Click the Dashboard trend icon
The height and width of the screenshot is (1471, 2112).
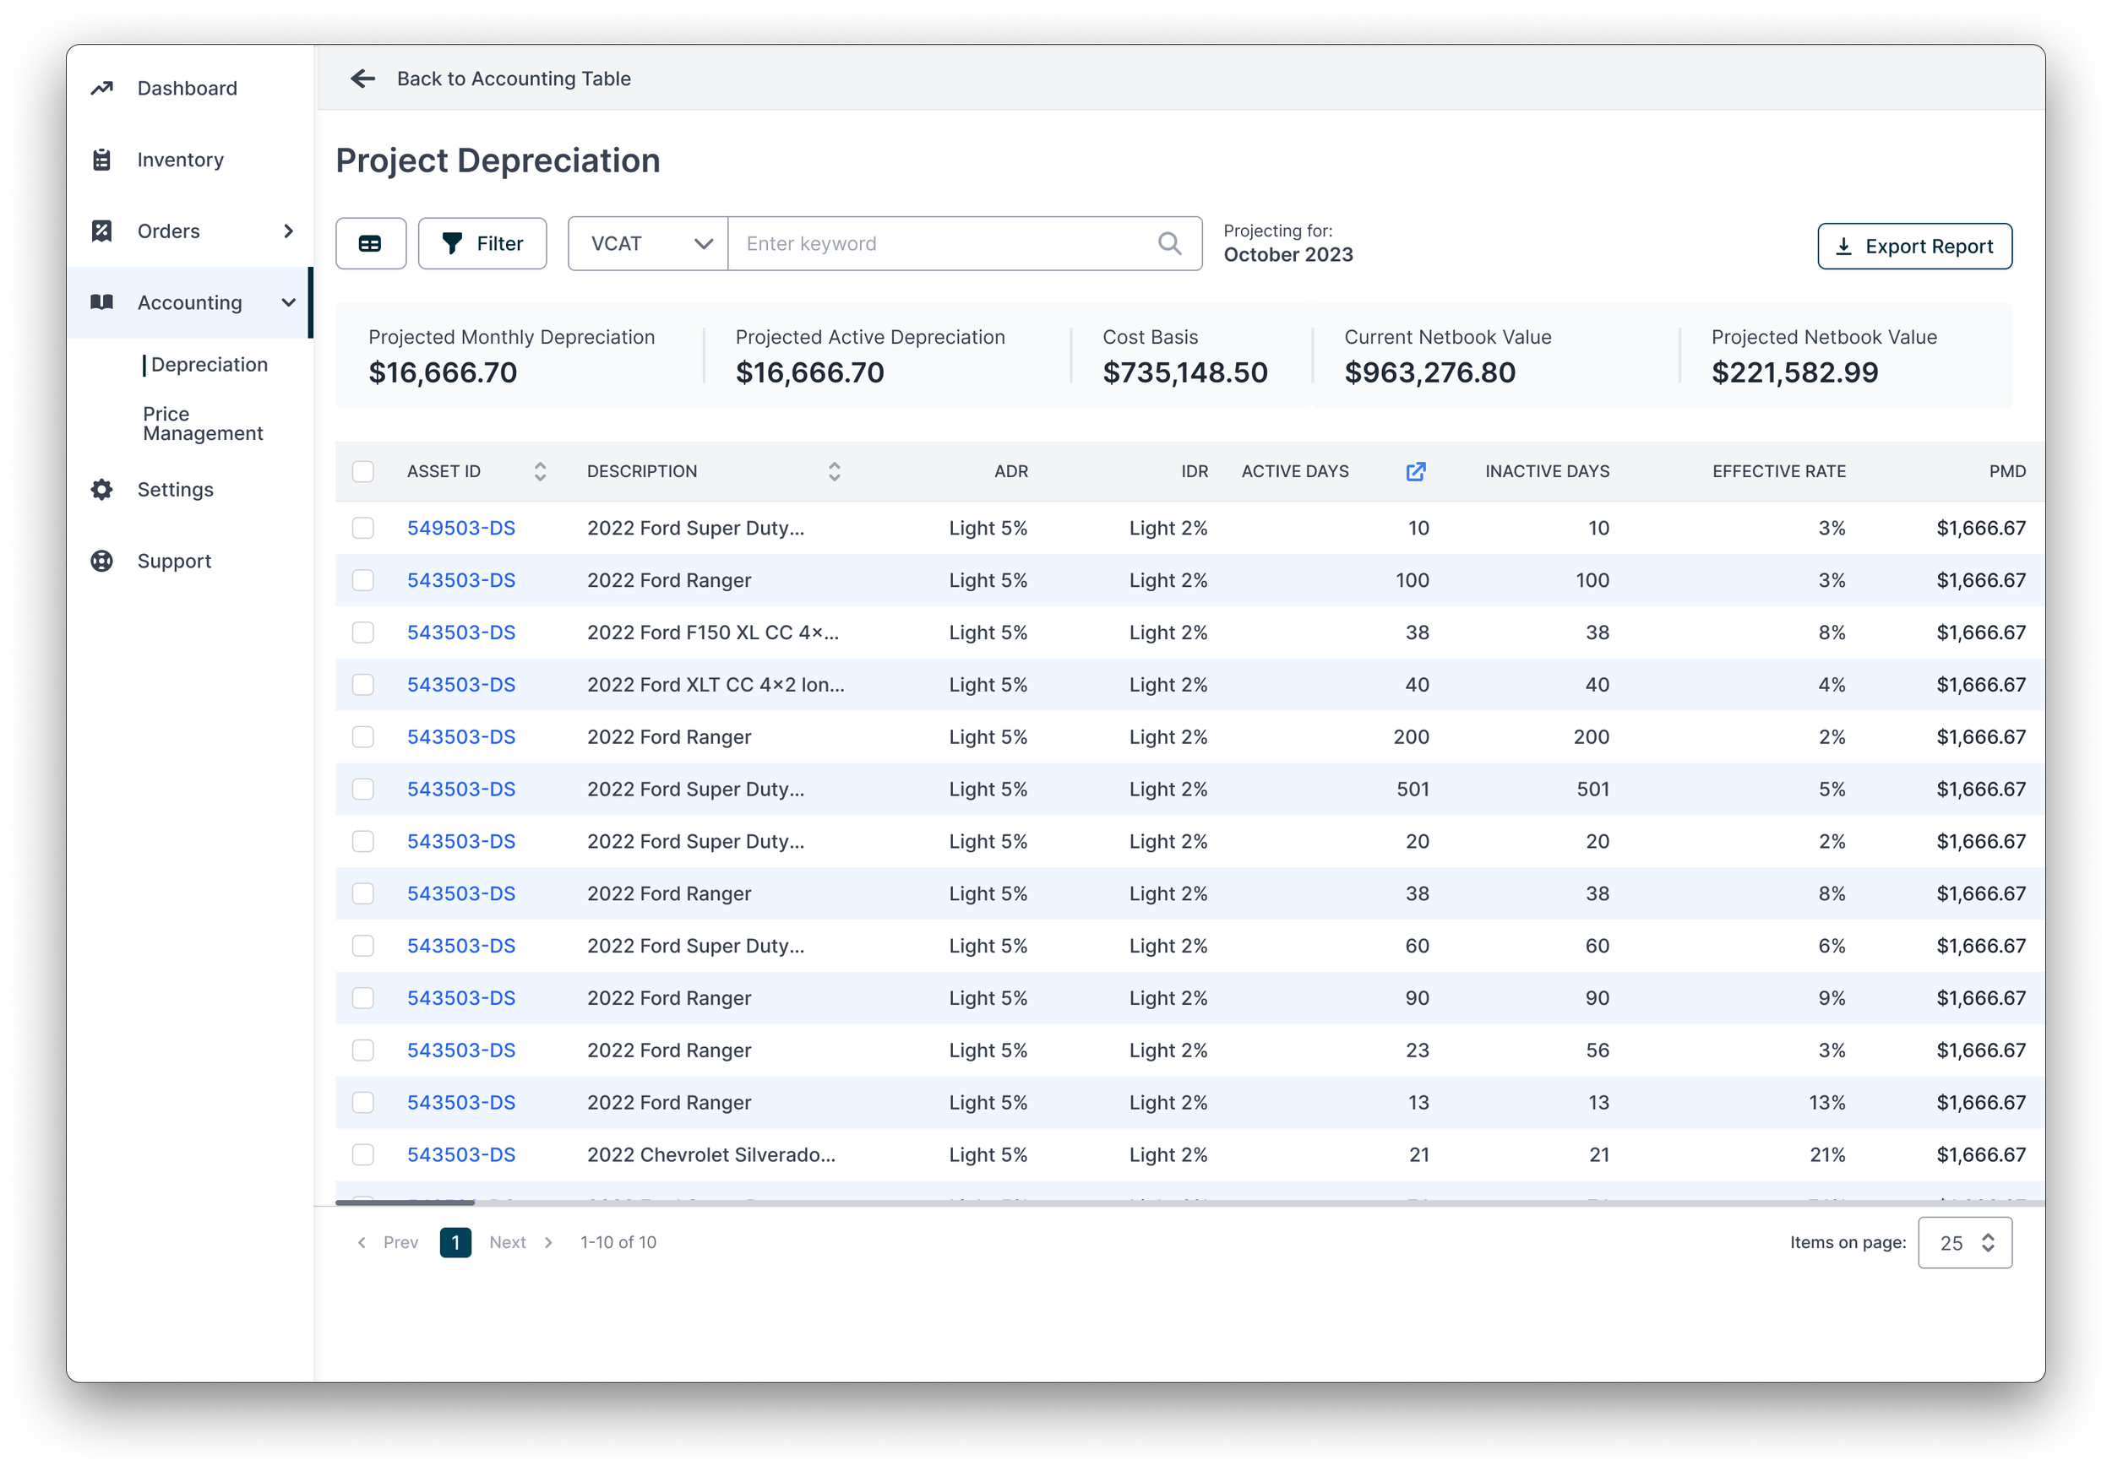pyautogui.click(x=102, y=89)
